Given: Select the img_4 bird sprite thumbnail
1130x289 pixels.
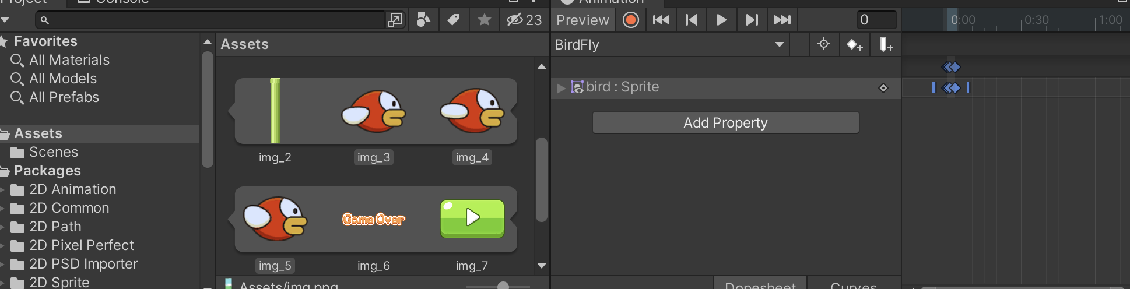Looking at the screenshot, I should [472, 111].
